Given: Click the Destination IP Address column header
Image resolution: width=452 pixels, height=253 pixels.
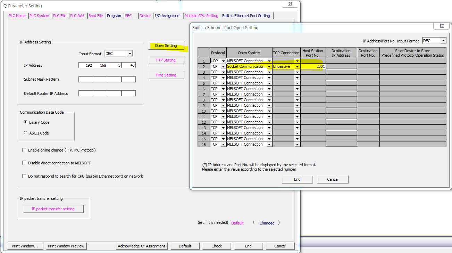Looking at the screenshot, I should pos(341,53).
